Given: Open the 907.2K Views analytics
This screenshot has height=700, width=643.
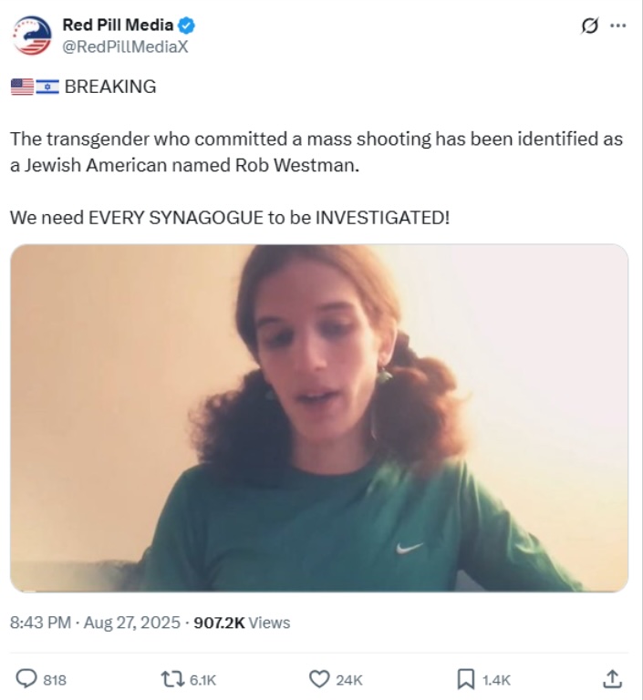Looking at the screenshot, I should 242,623.
